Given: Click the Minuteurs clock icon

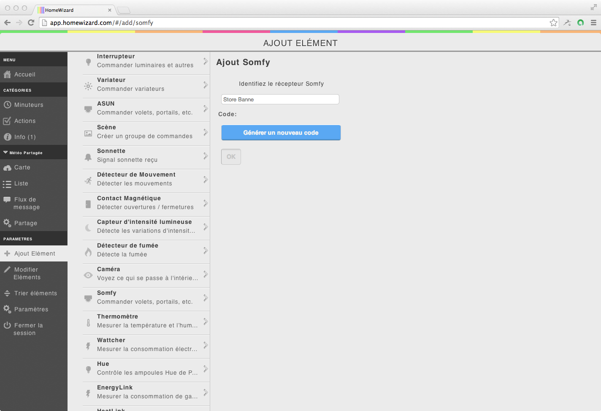Looking at the screenshot, I should (x=7, y=105).
